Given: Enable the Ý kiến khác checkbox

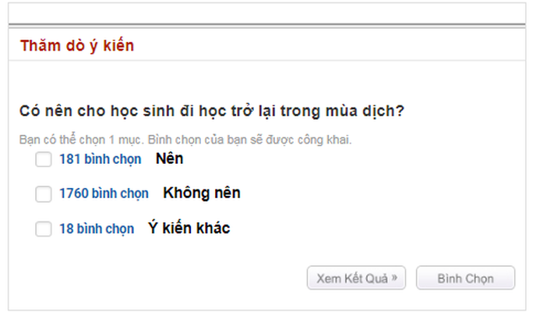Looking at the screenshot, I should click(44, 229).
